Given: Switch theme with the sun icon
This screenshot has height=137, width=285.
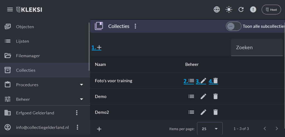Looking at the screenshot, I should tap(229, 9).
